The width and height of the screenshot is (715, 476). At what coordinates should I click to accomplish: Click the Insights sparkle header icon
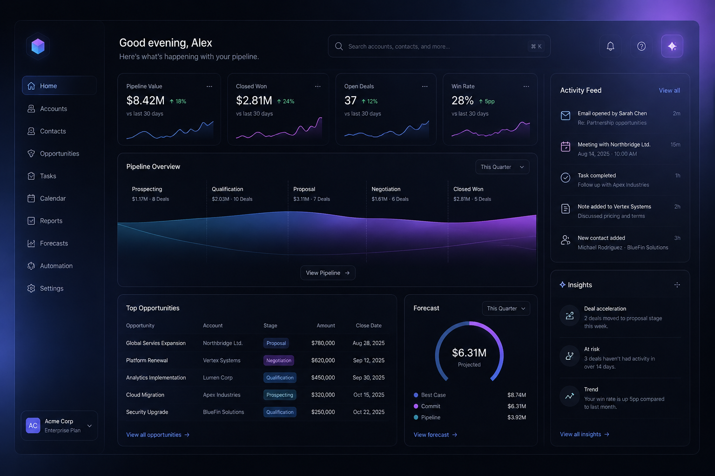[562, 284]
